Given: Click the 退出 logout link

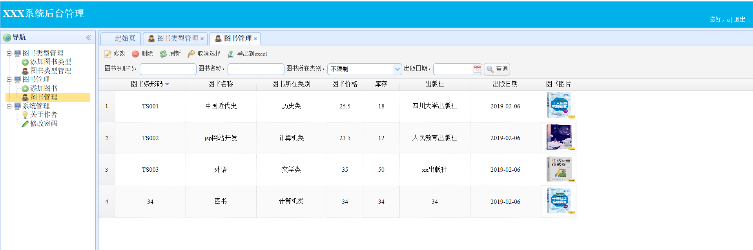Looking at the screenshot, I should [x=740, y=20].
